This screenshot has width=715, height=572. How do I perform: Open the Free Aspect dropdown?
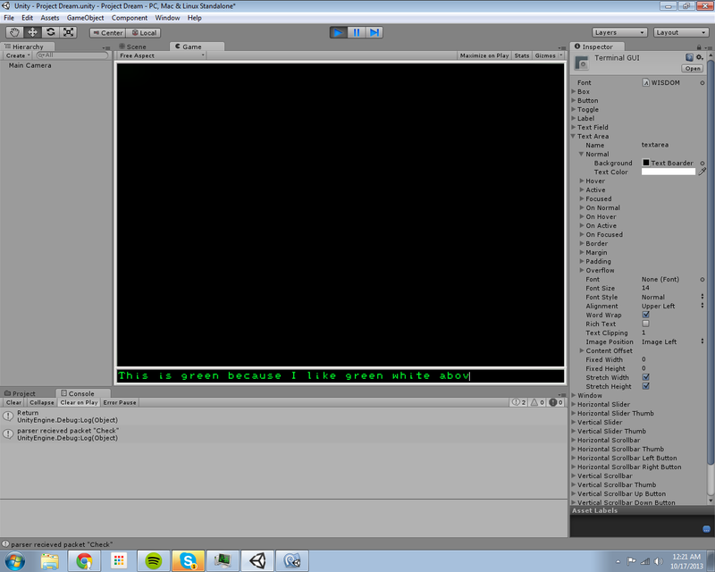[162, 55]
